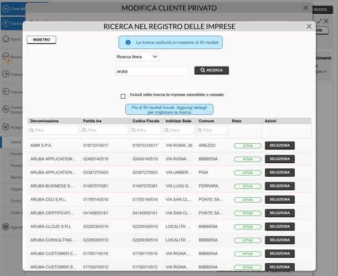Choose ARUBA BUSINESS with the SELEZIONA button
The height and width of the screenshot is (276, 338).
coord(280,186)
